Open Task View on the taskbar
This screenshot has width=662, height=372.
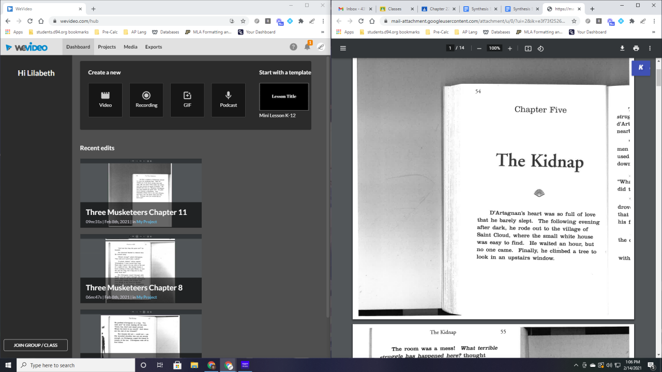tap(160, 365)
